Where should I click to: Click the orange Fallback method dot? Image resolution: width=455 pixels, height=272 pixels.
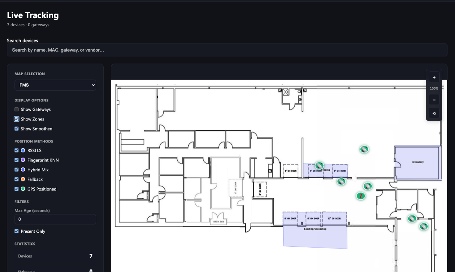pyautogui.click(x=23, y=179)
